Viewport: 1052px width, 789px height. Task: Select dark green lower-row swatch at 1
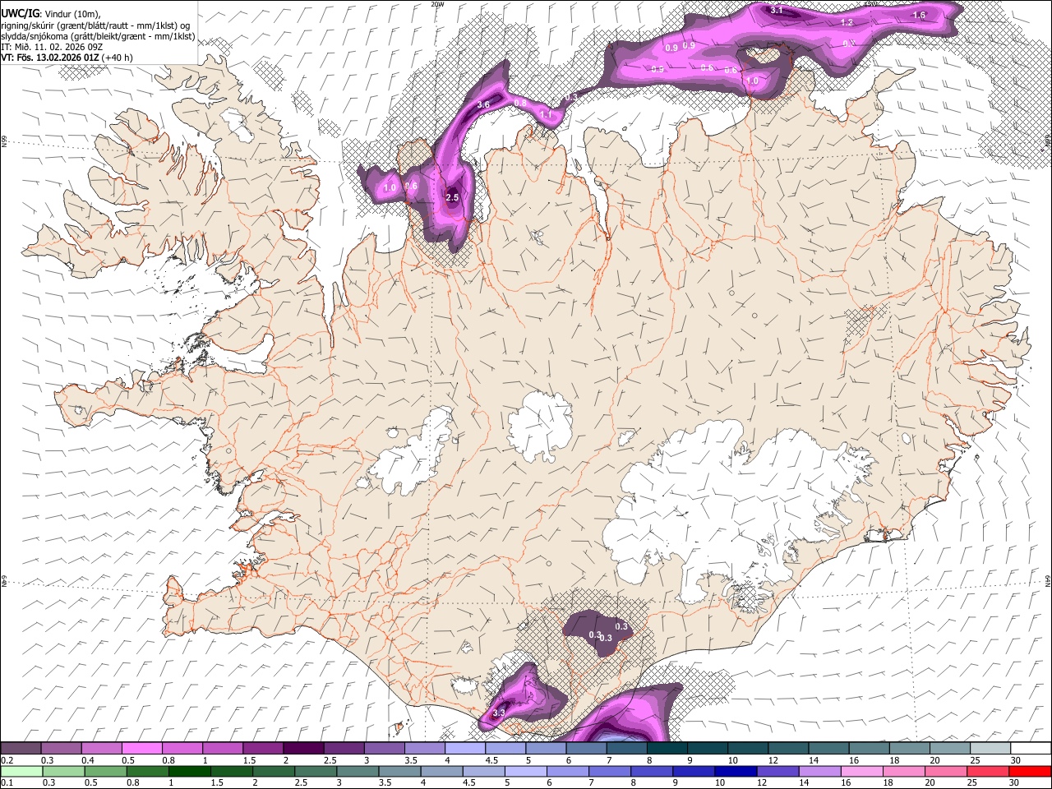189,771
